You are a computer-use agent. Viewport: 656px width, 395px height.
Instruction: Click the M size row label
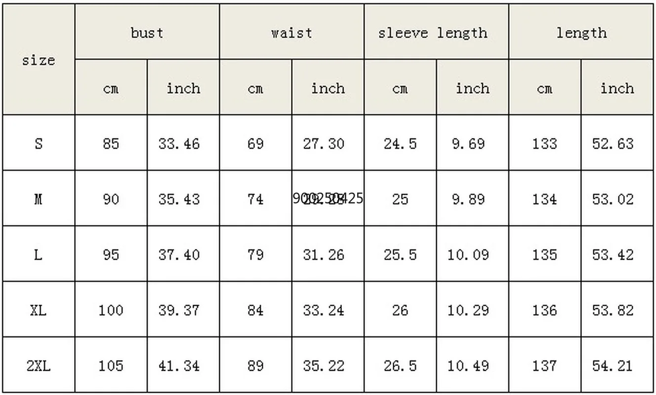coord(38,199)
